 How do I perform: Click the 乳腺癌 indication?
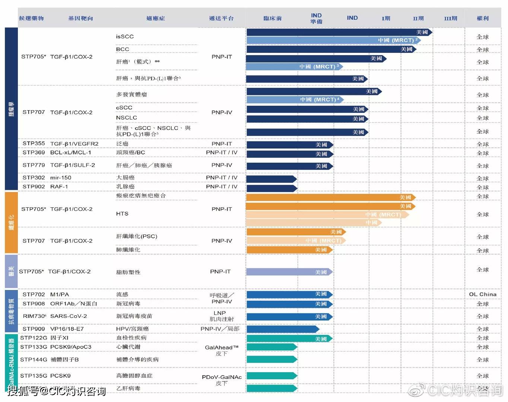coord(125,187)
